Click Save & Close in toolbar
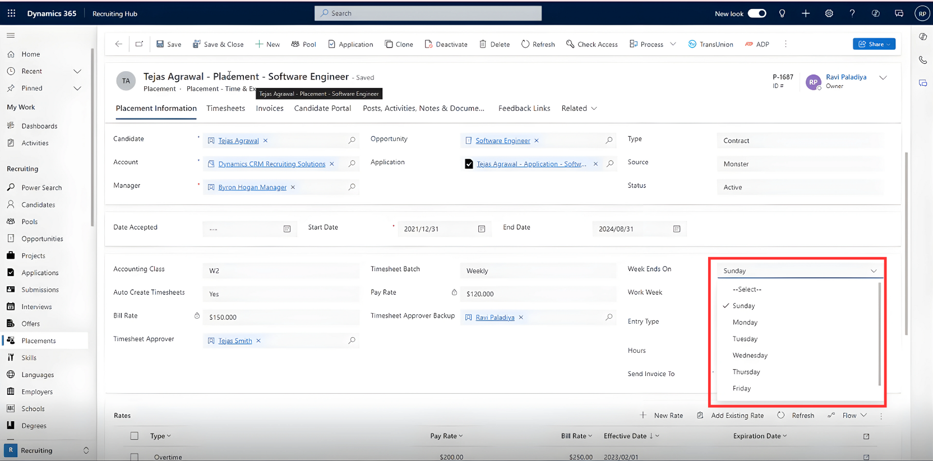 click(218, 44)
